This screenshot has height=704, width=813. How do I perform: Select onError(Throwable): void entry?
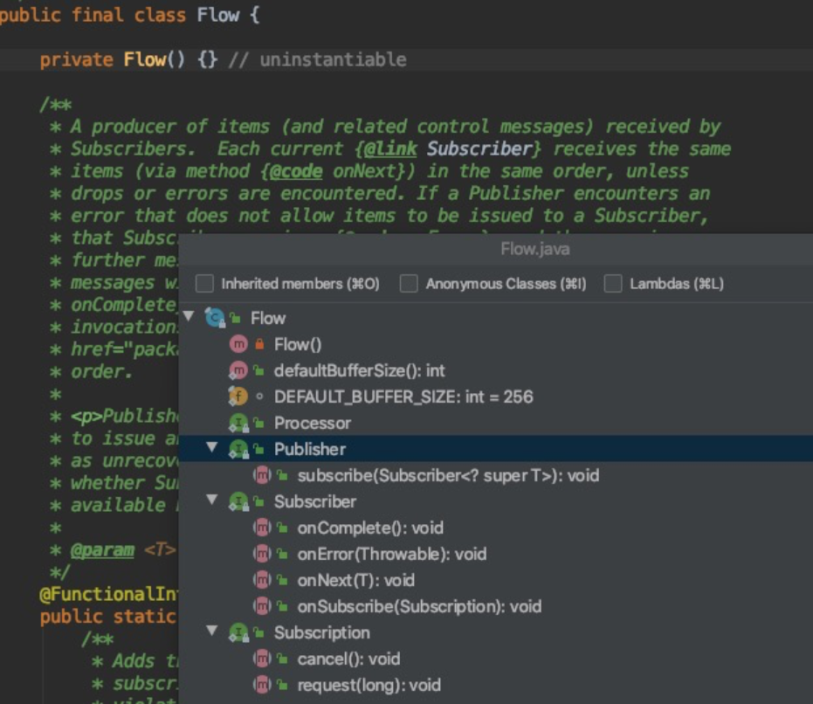(x=391, y=554)
